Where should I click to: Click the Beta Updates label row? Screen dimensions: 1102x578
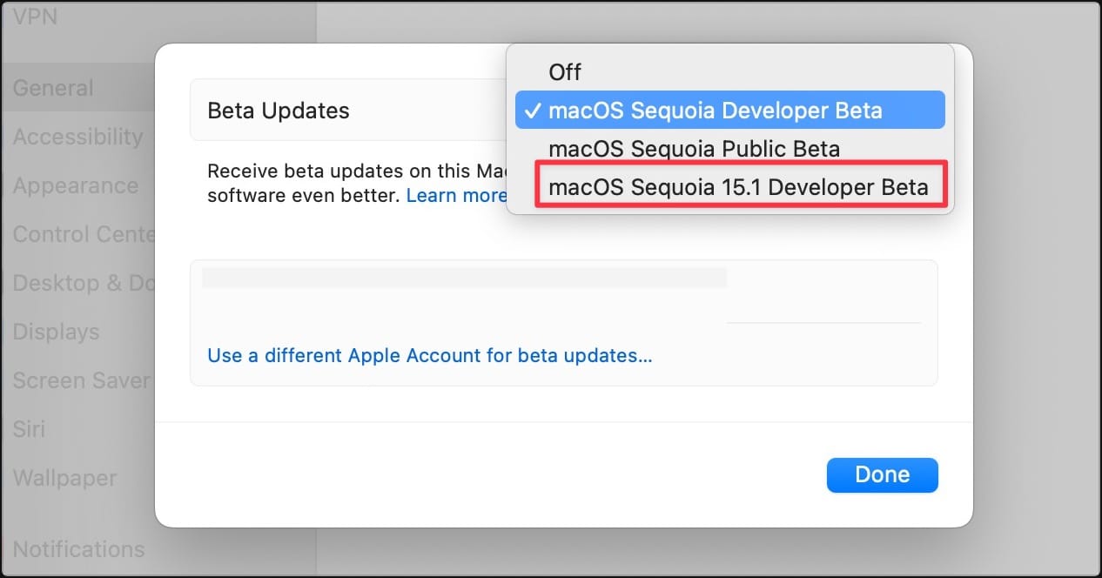tap(278, 110)
